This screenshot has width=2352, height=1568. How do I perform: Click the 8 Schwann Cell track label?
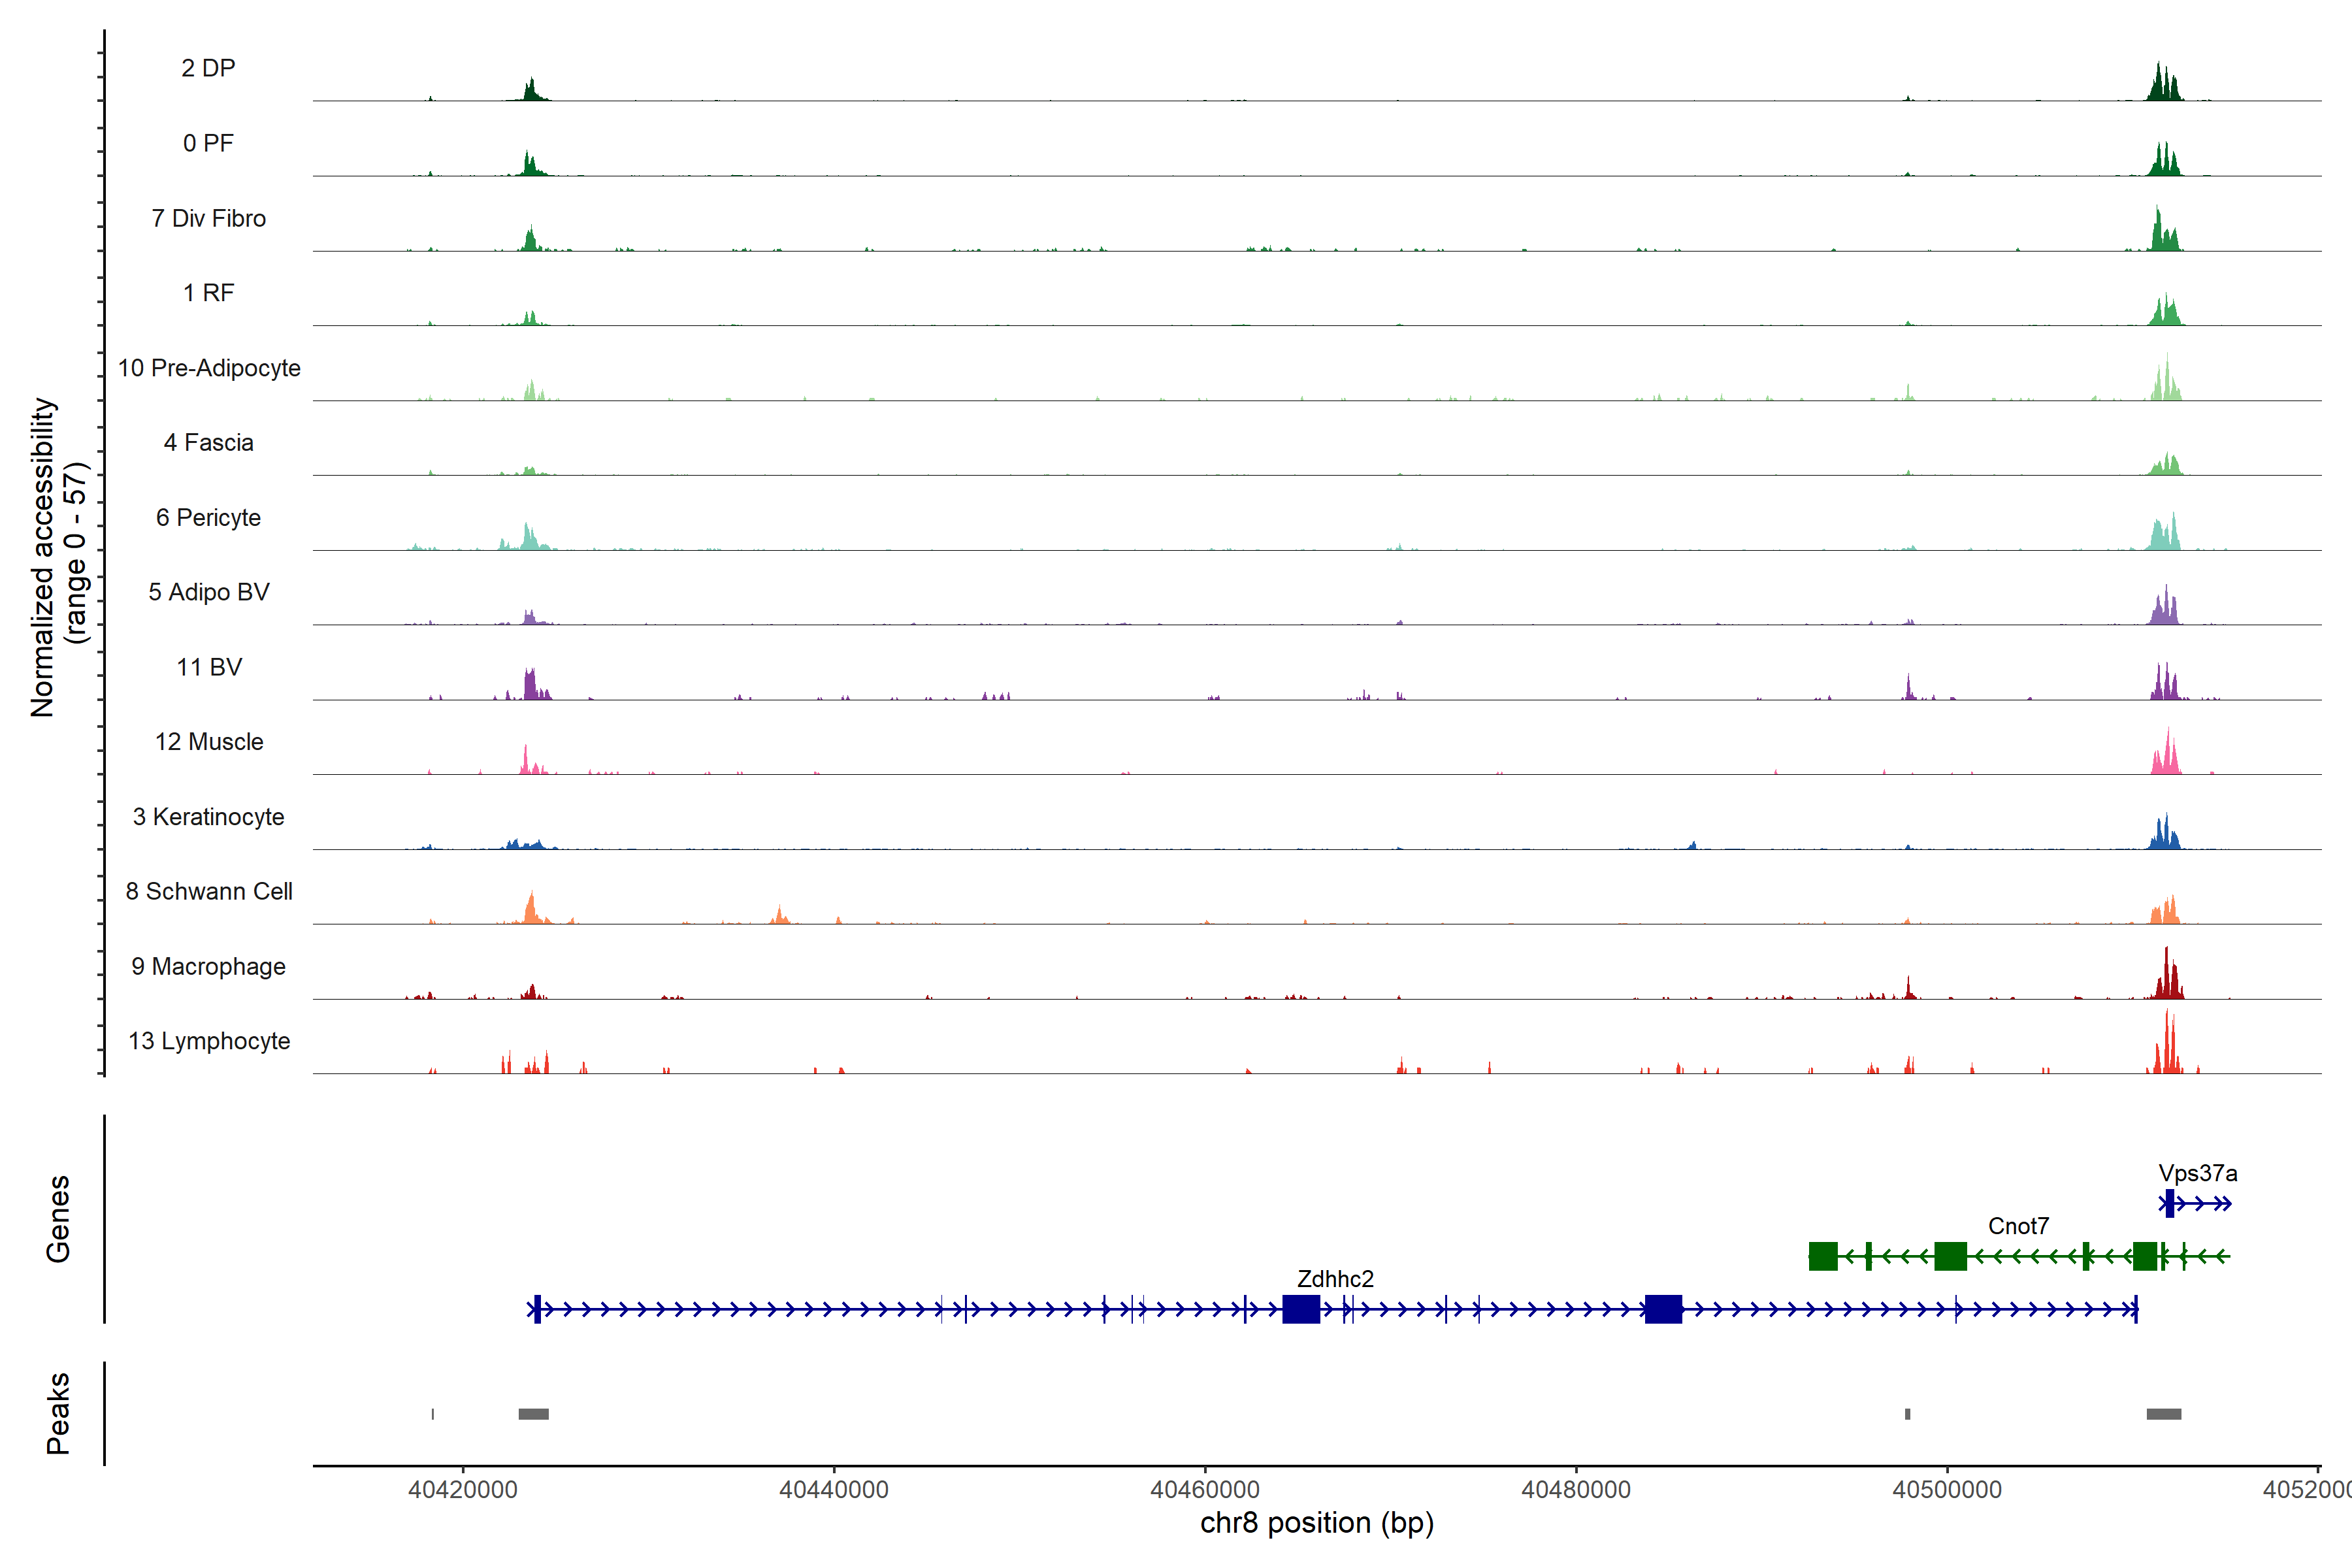coord(209,891)
